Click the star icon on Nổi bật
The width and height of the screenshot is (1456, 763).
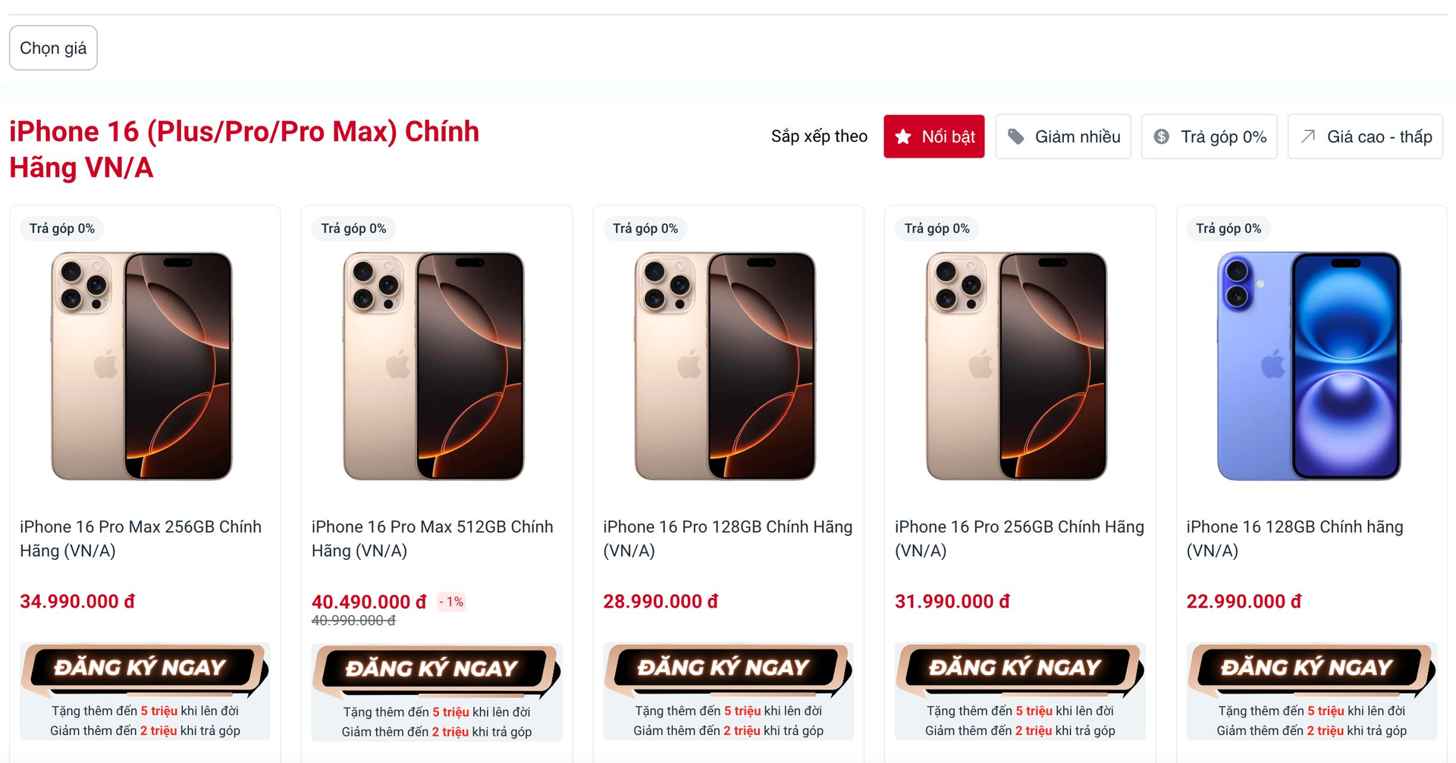tap(902, 137)
